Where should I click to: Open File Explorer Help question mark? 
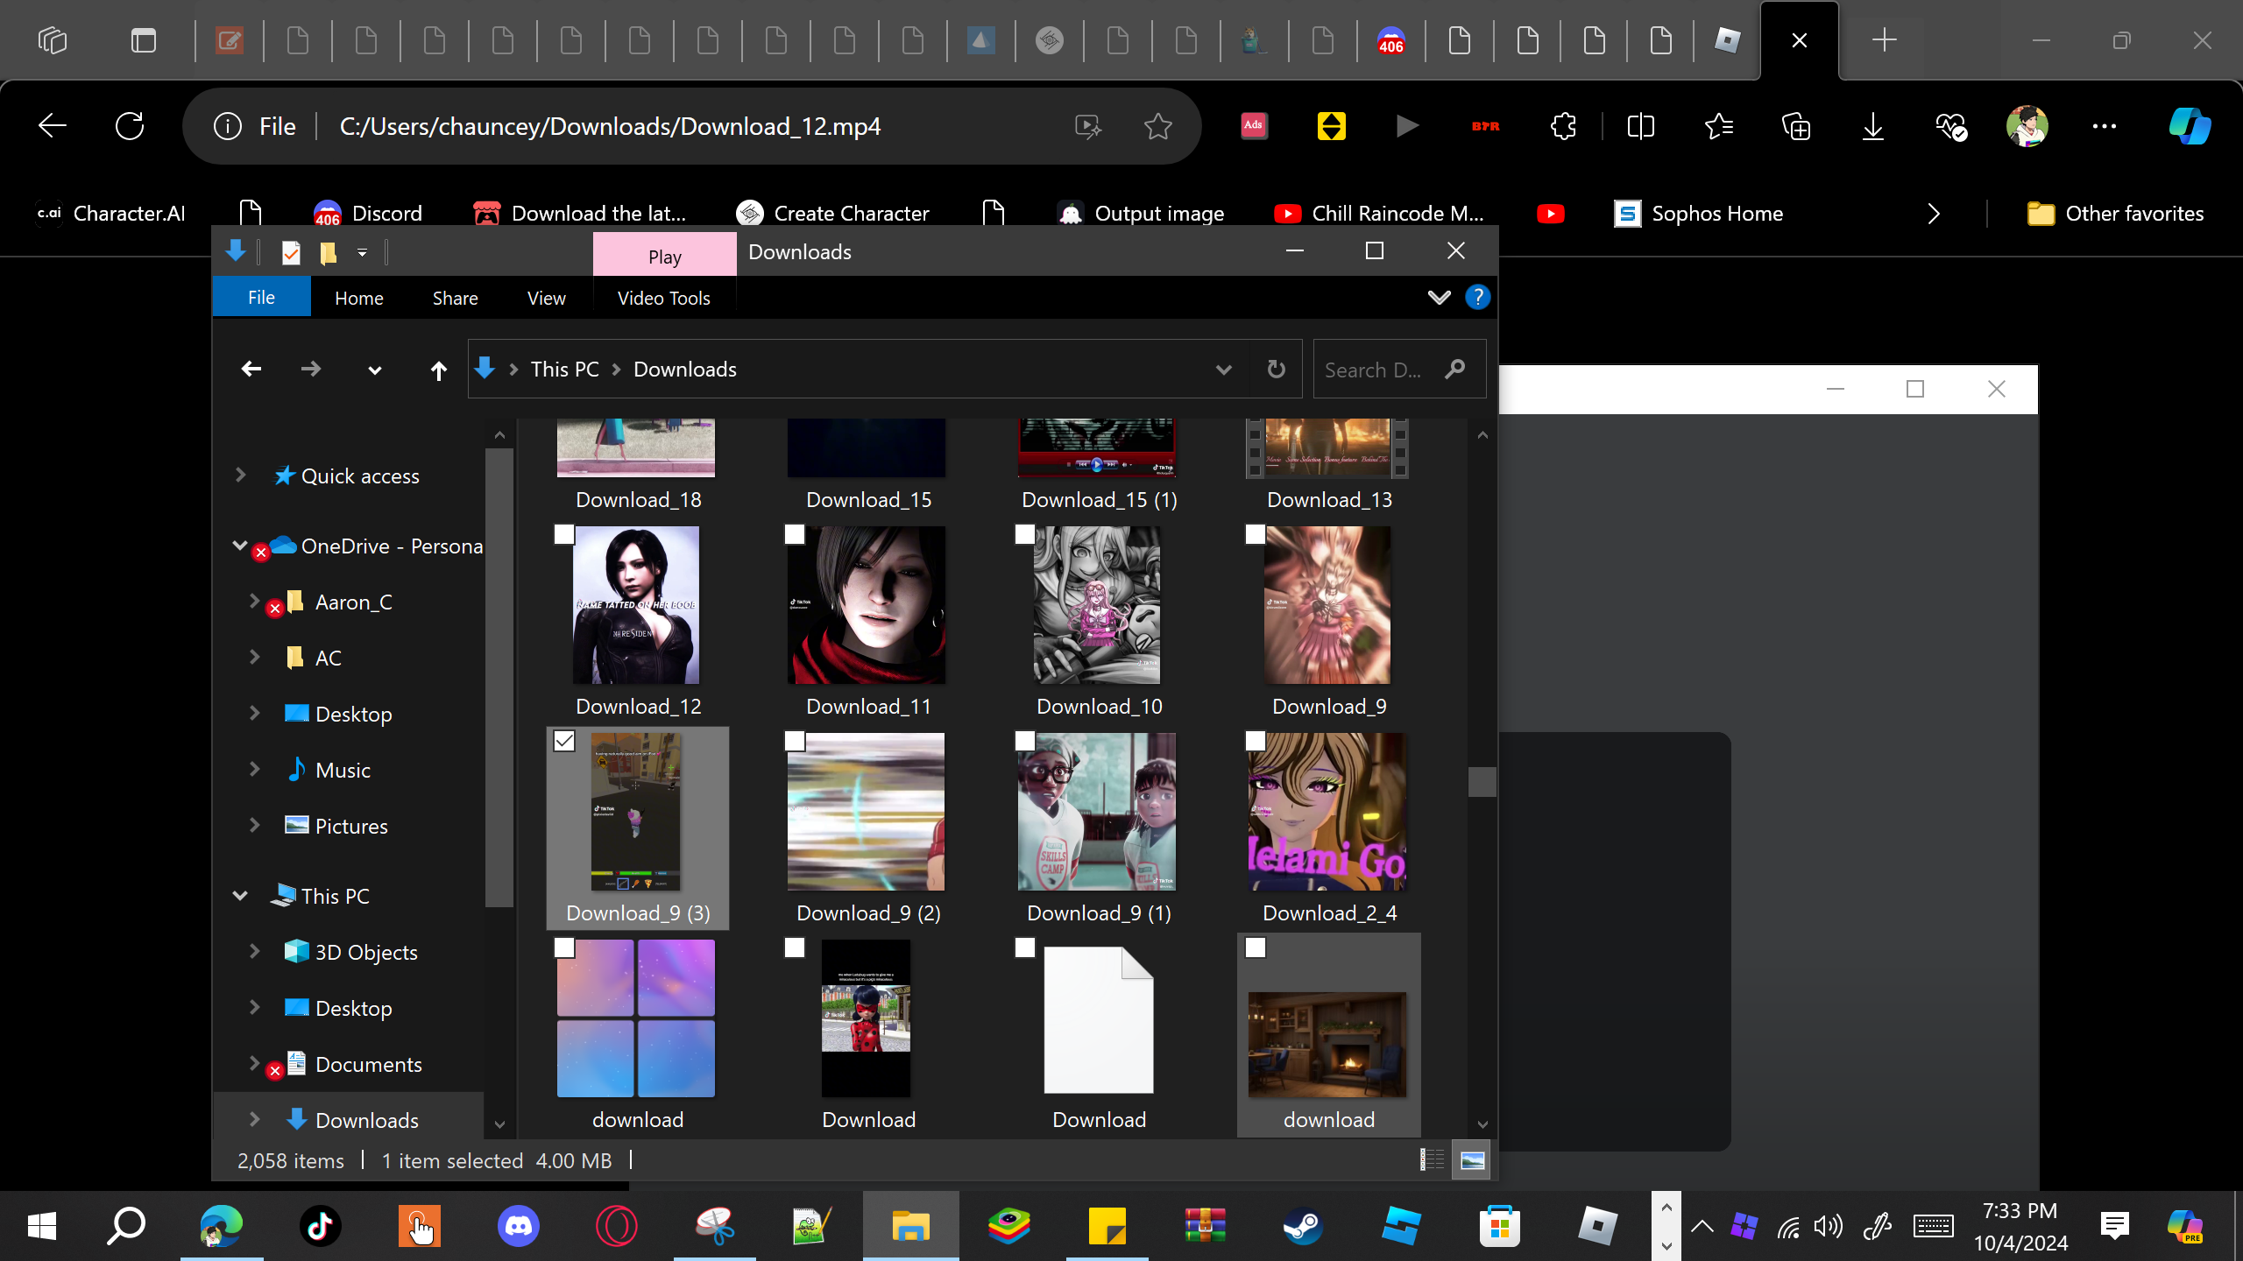pos(1478,298)
